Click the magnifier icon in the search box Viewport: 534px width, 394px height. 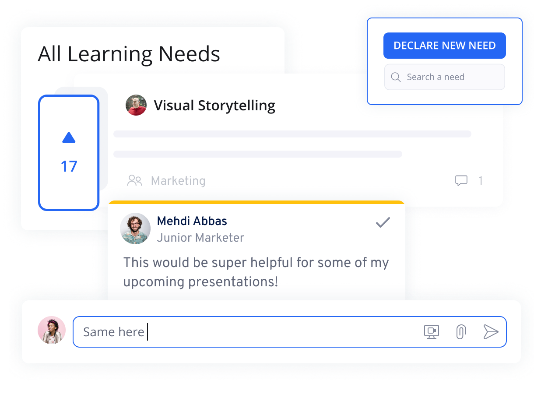[x=396, y=77]
